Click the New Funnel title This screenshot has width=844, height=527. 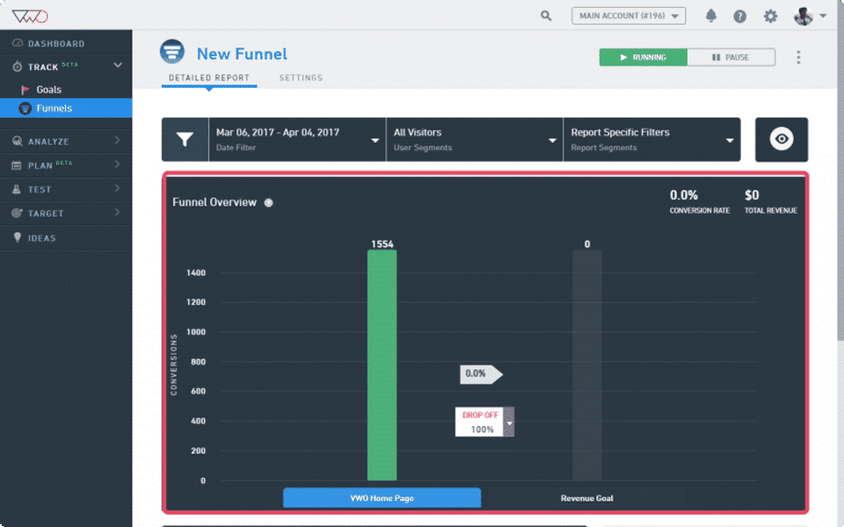pos(242,54)
